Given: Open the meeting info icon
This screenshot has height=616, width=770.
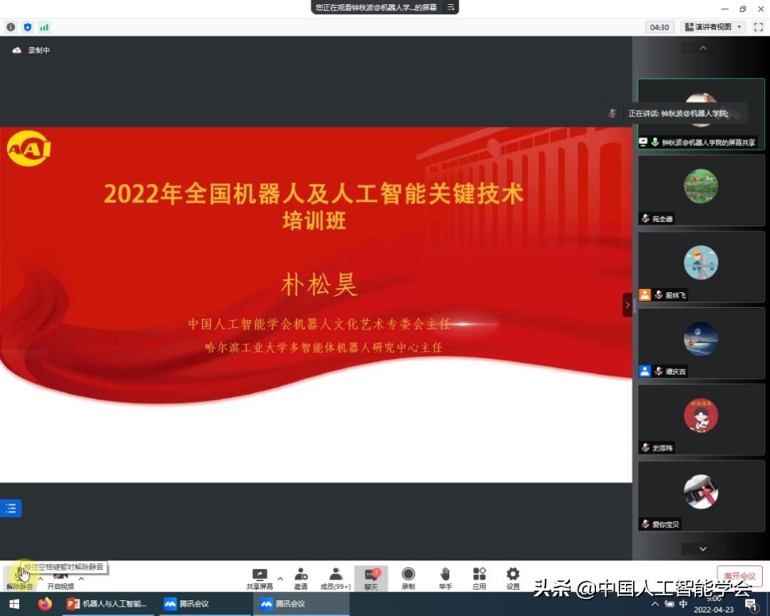Looking at the screenshot, I should (x=11, y=26).
